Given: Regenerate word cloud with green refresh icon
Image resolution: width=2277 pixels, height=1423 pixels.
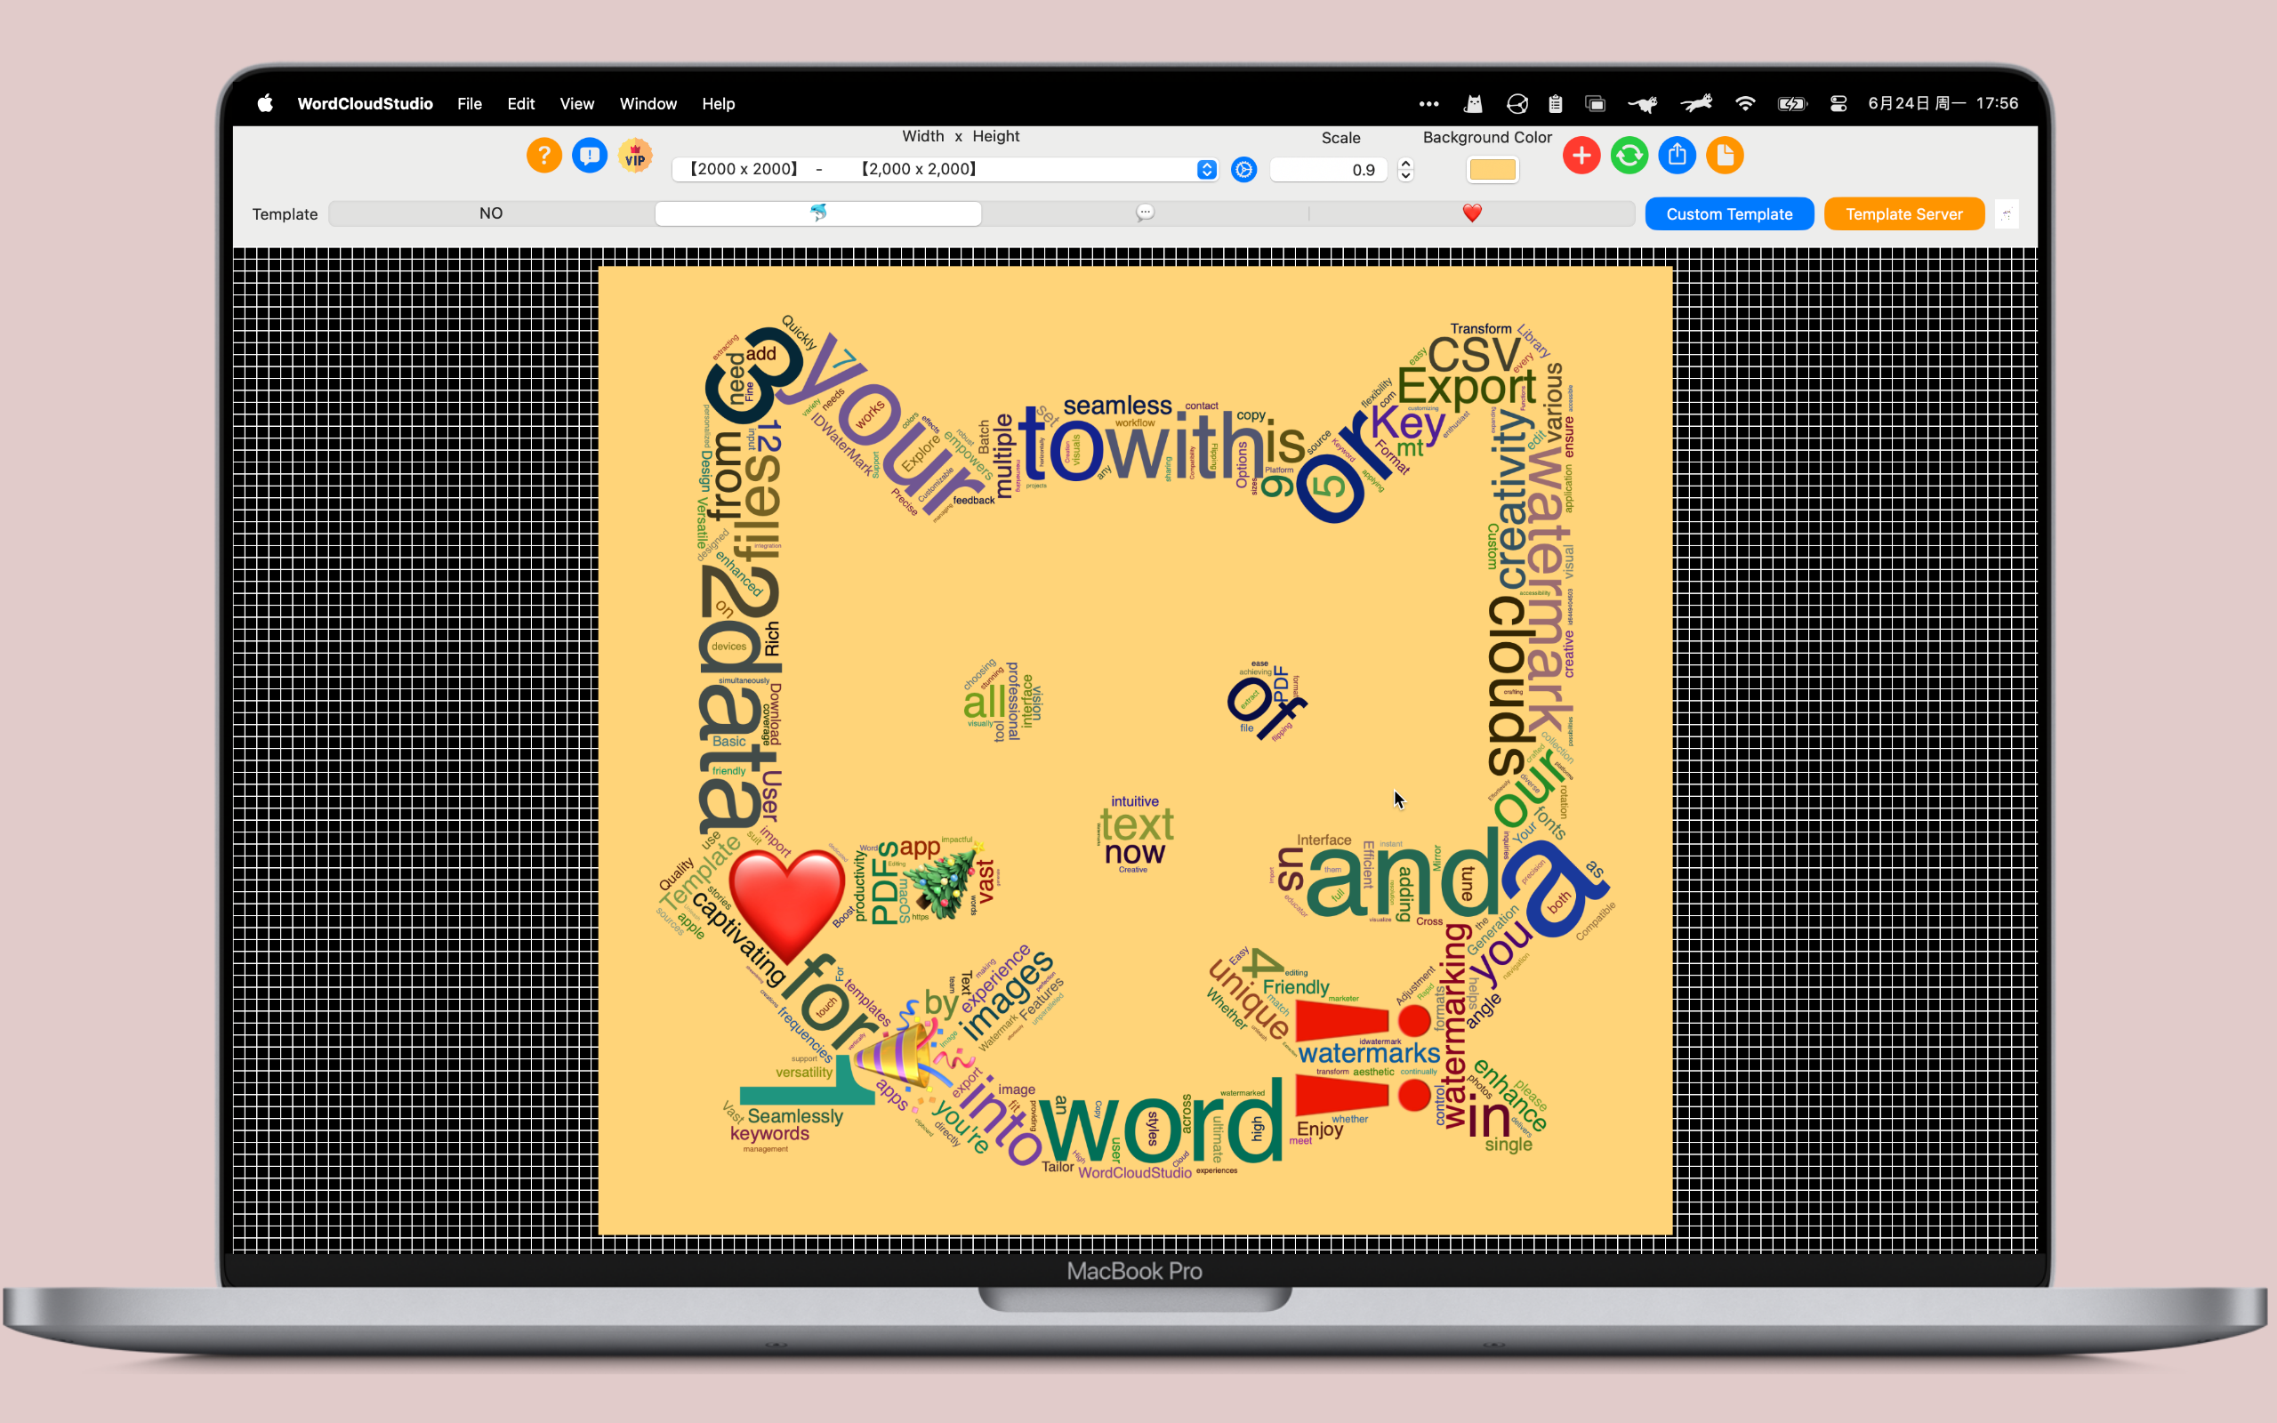Looking at the screenshot, I should coord(1629,156).
